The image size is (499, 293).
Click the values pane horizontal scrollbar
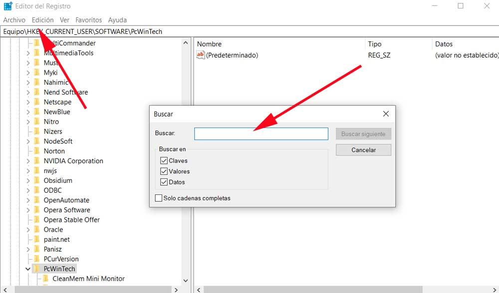313,290
